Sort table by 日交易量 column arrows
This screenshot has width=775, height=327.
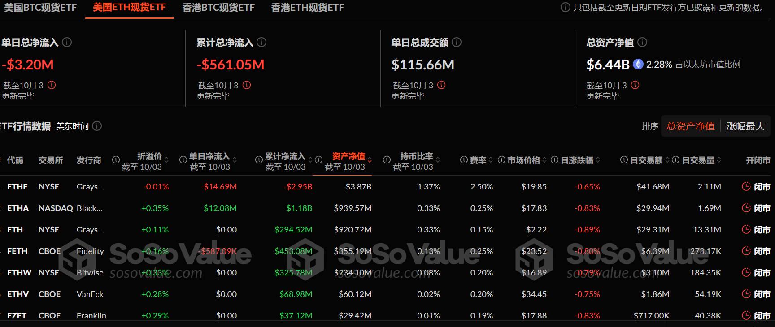(719, 160)
